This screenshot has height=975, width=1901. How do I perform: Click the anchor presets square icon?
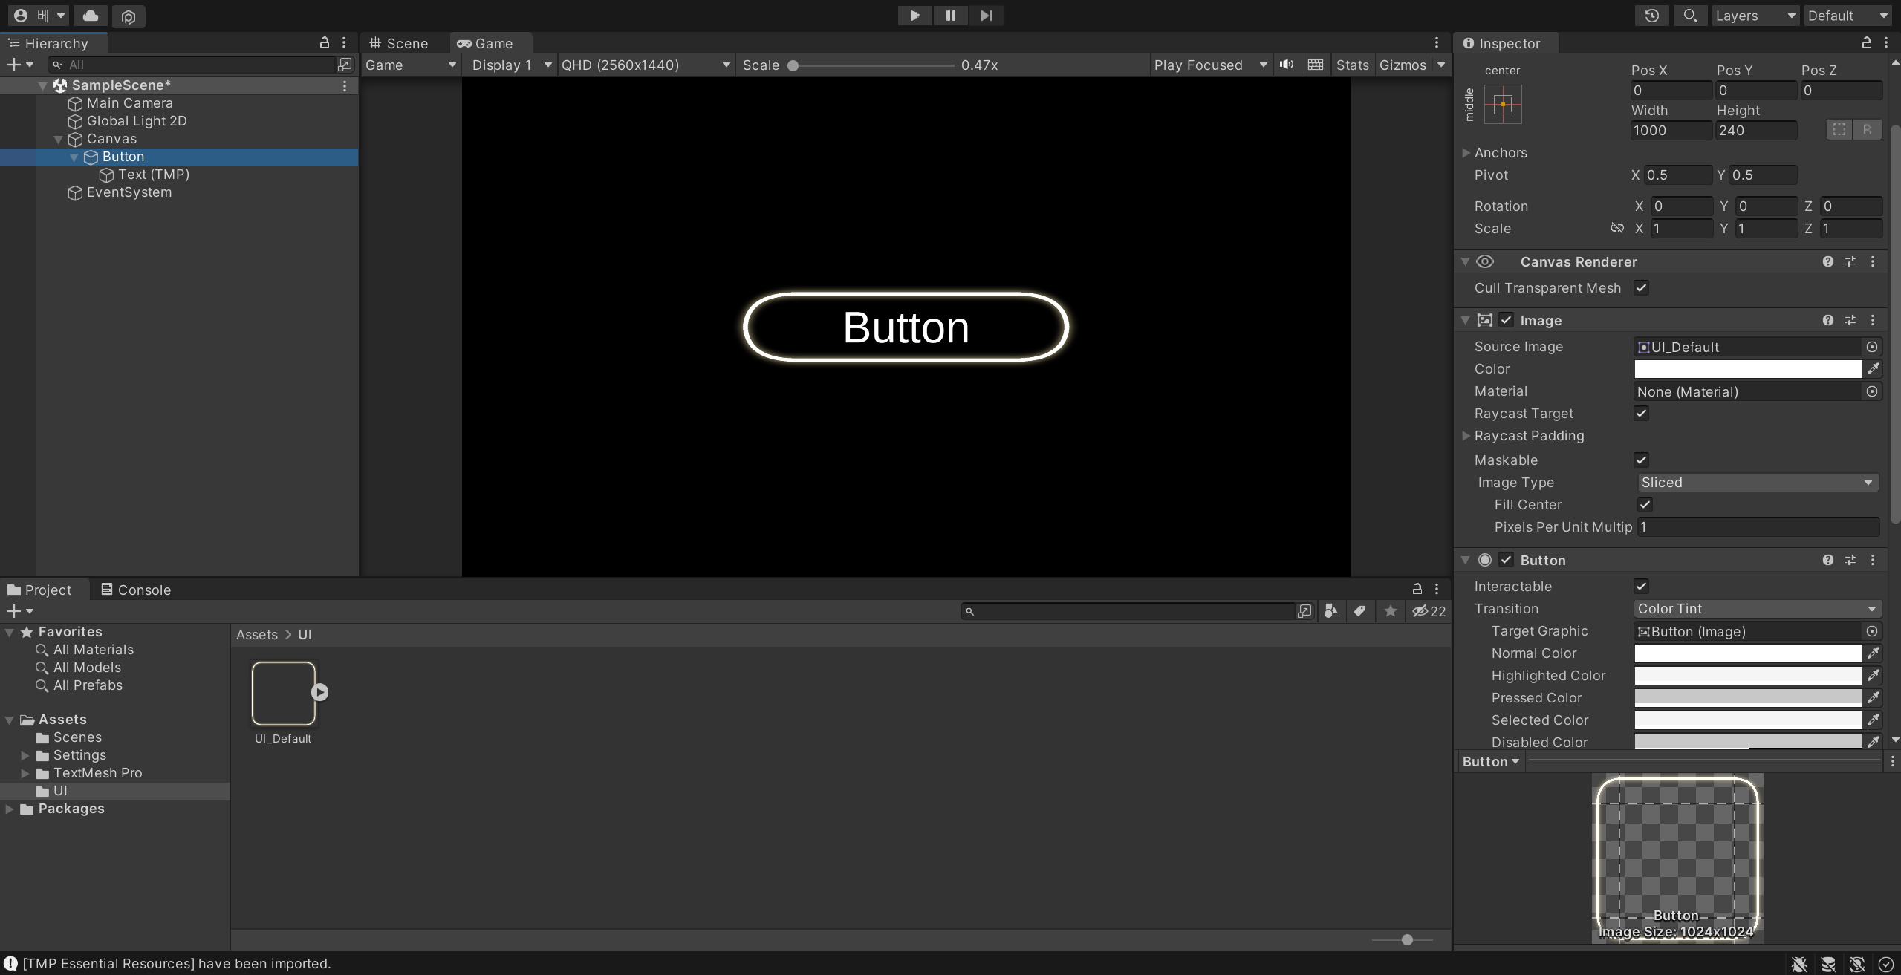(1502, 105)
